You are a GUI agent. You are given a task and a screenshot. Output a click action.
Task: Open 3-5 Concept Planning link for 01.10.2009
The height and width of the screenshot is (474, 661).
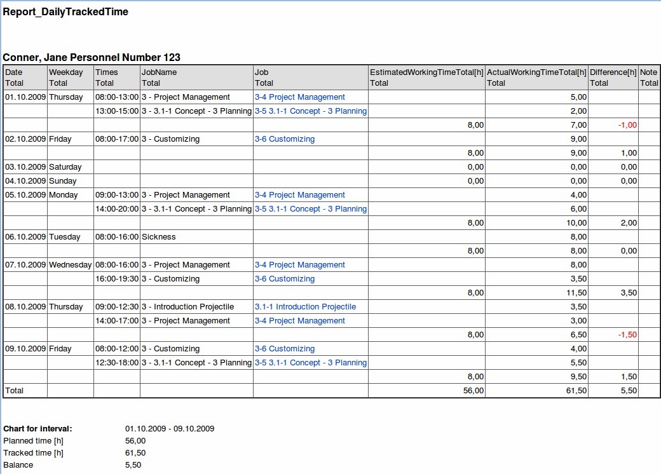[310, 111]
